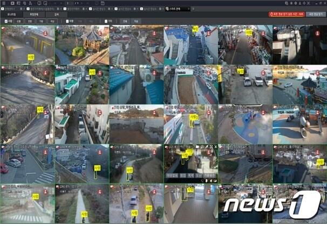Select the seaside harbor camera with the red alert icon
The height and width of the screenshot is (226, 327).
coord(299,84)
